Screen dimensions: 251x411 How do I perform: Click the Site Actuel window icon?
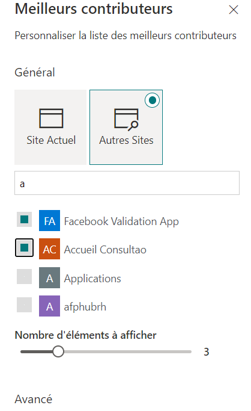tap(51, 118)
